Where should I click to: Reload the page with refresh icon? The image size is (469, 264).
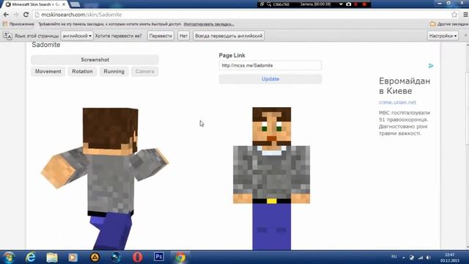[26, 15]
